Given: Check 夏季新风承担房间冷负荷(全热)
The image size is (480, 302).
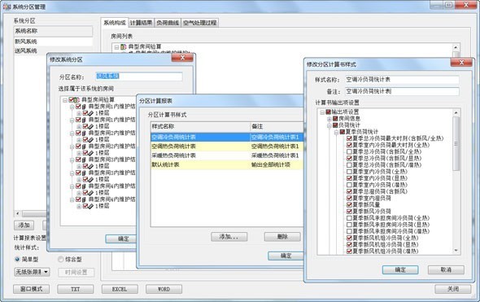Looking at the screenshot, I should point(349,218).
